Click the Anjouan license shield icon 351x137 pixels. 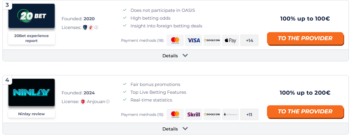click(x=83, y=102)
